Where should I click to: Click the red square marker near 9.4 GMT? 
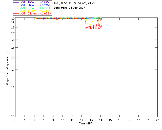(x=57, y=19)
